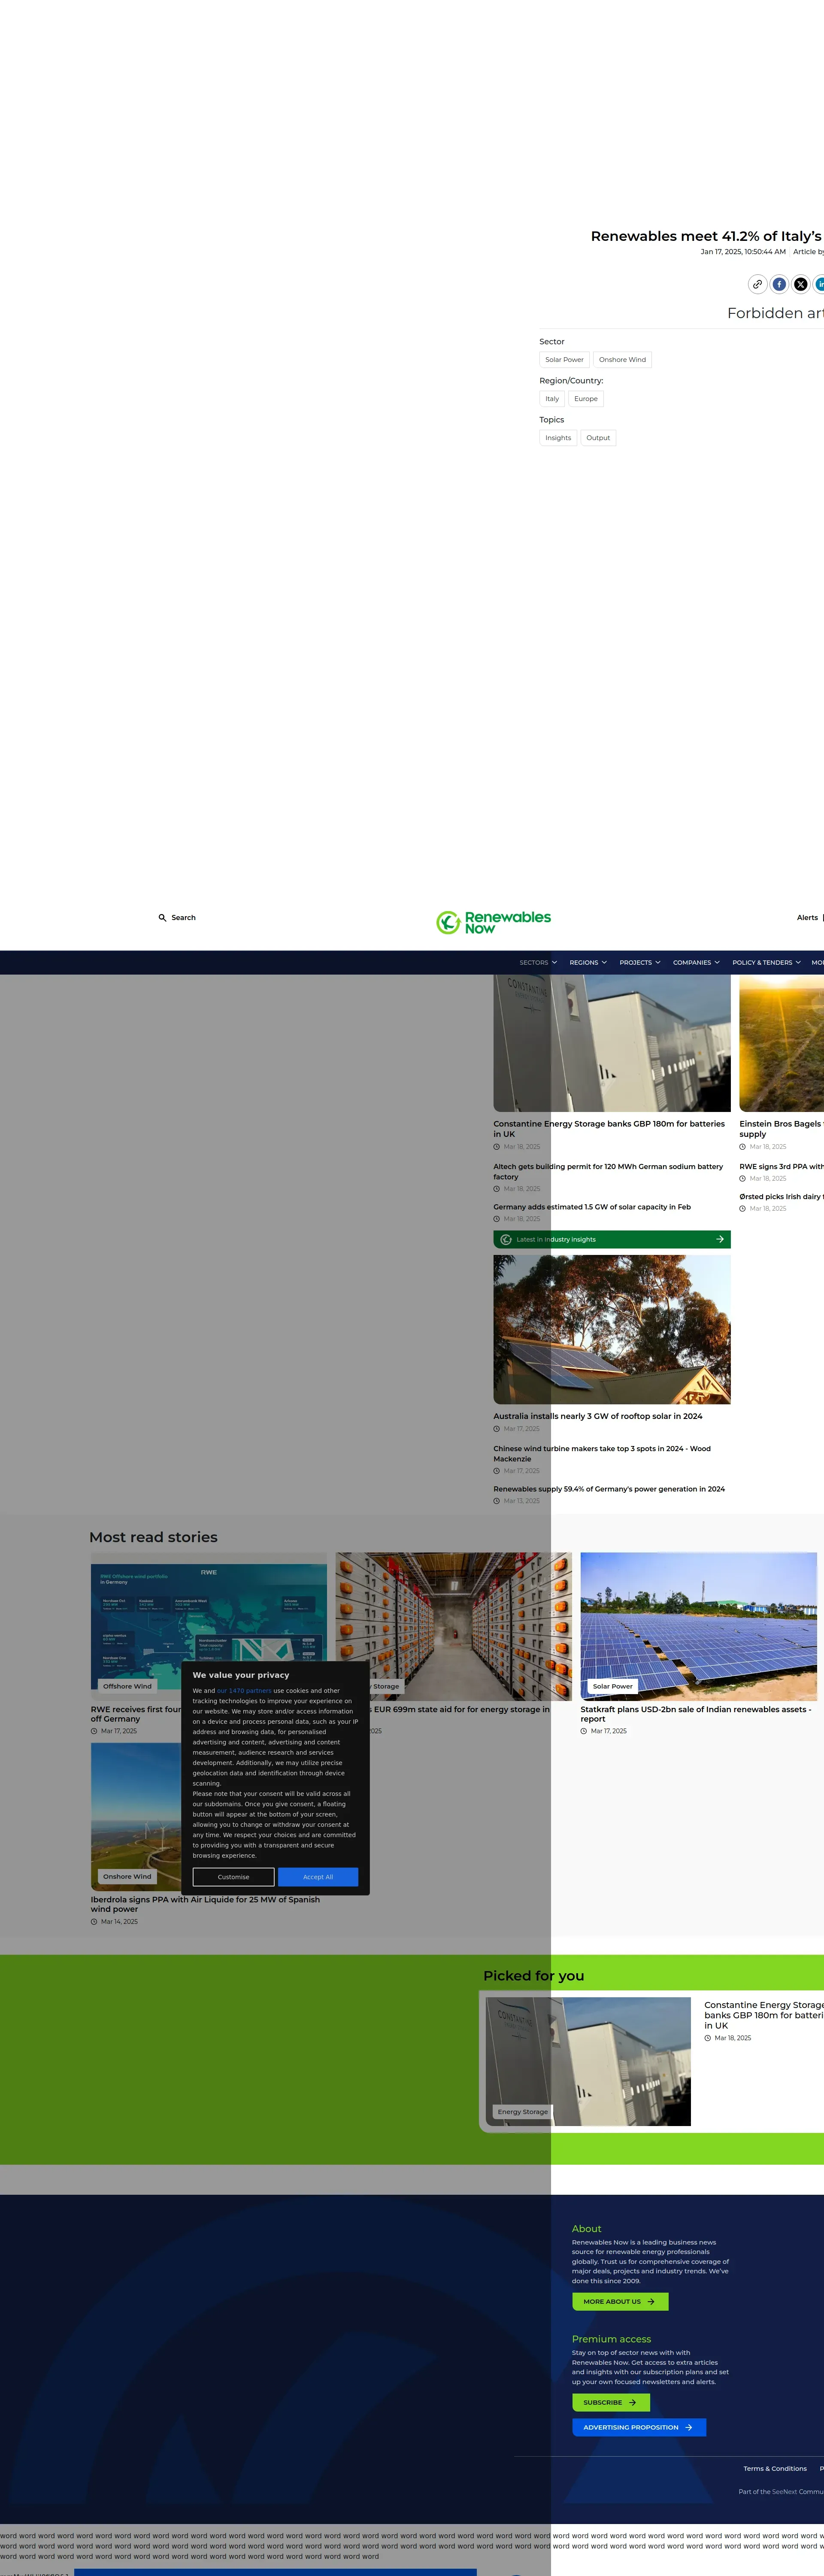Select the Europe region tag

click(x=586, y=398)
